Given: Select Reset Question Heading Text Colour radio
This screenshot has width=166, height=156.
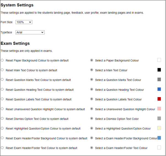Looking at the screenshot, I should 2,89.
